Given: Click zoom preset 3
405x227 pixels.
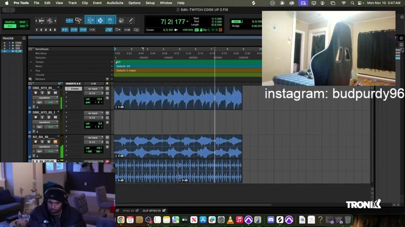Looking at the screenshot, I should 46,30.
